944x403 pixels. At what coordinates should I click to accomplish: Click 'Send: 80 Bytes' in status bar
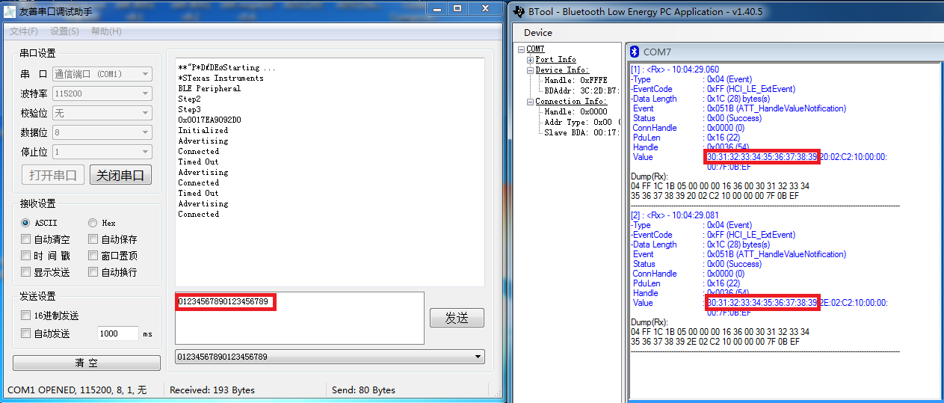[363, 390]
